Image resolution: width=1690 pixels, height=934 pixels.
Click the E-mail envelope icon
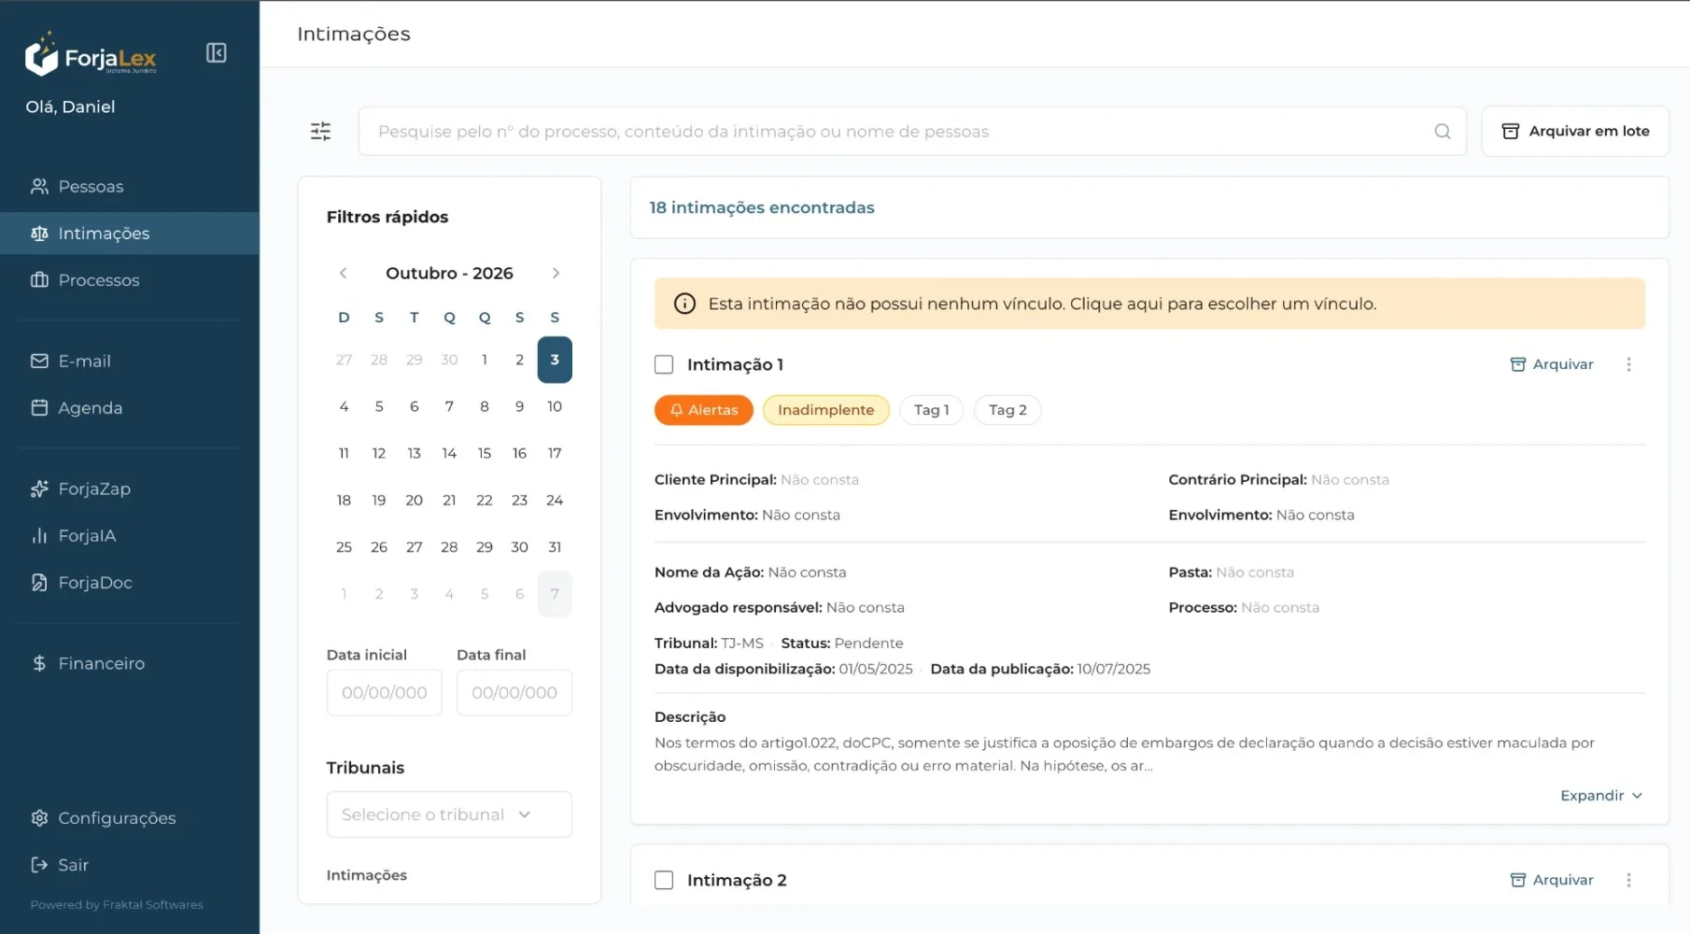(39, 361)
